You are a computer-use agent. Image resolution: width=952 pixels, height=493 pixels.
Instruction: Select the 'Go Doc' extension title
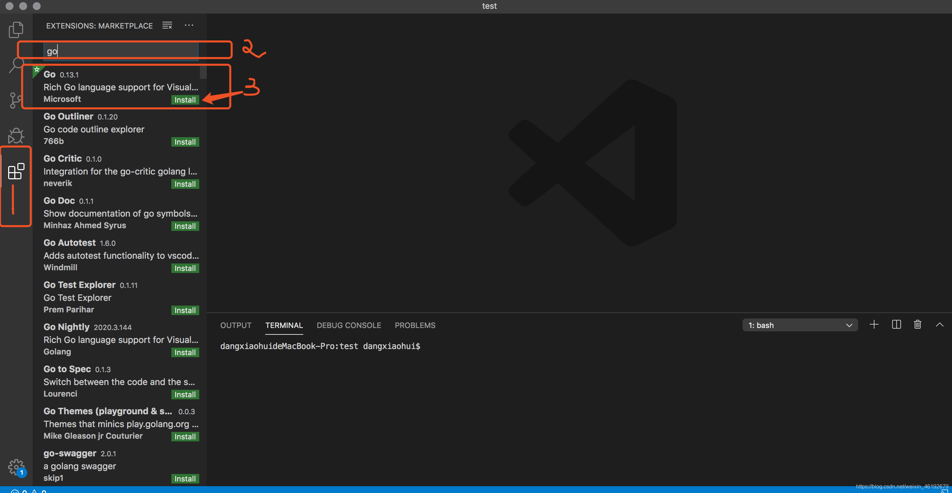(59, 200)
